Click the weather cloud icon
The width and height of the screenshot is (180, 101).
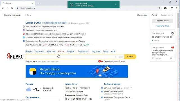[x=28, y=89]
